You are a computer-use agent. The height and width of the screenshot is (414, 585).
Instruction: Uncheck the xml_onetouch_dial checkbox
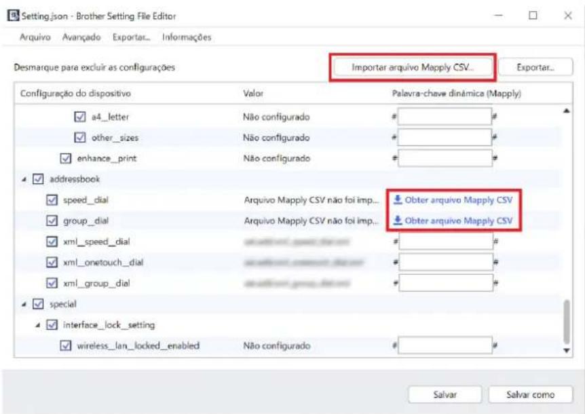(52, 263)
